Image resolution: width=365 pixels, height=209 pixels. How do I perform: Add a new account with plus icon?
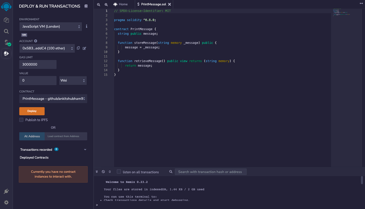(x=35, y=41)
